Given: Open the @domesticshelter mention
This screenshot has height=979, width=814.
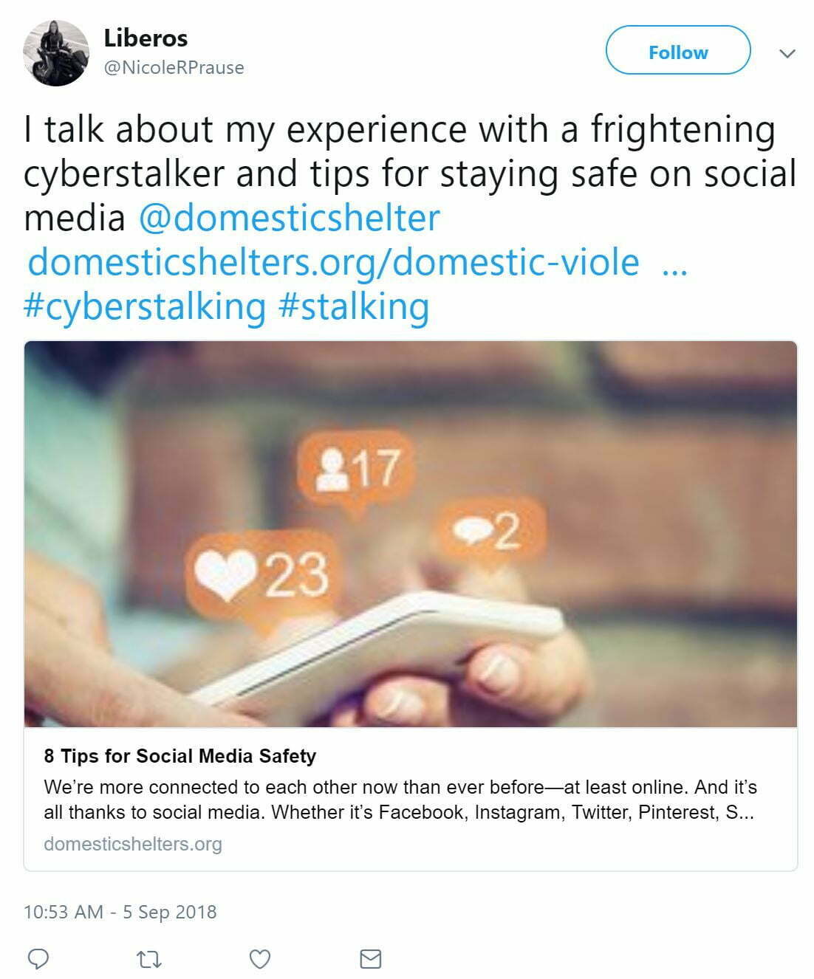Looking at the screenshot, I should [x=289, y=217].
